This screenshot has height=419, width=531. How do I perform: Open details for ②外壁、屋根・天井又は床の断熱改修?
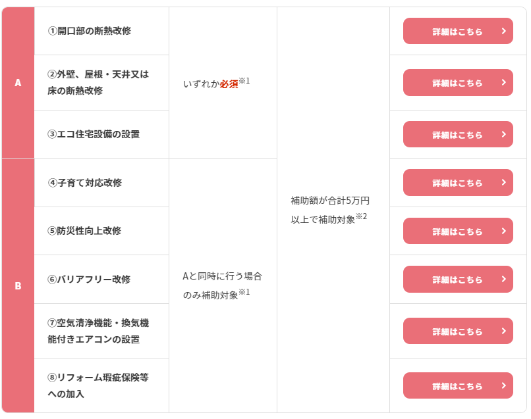(x=457, y=83)
